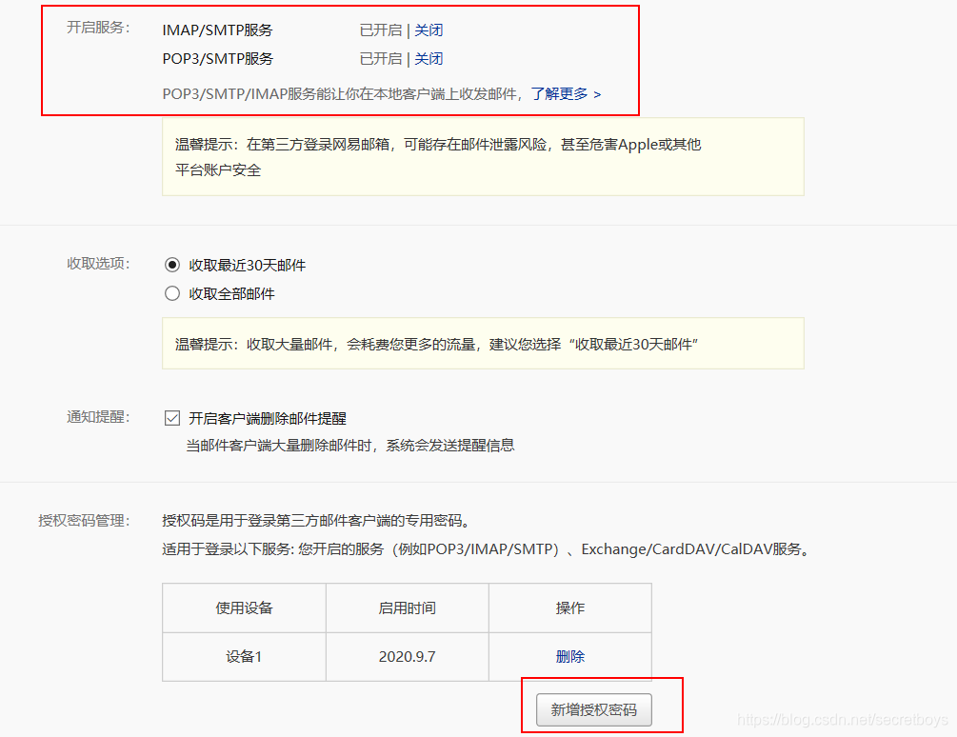Select "收取最近30天邮件" radio option
Viewport: 957px width, 737px height.
(x=172, y=265)
